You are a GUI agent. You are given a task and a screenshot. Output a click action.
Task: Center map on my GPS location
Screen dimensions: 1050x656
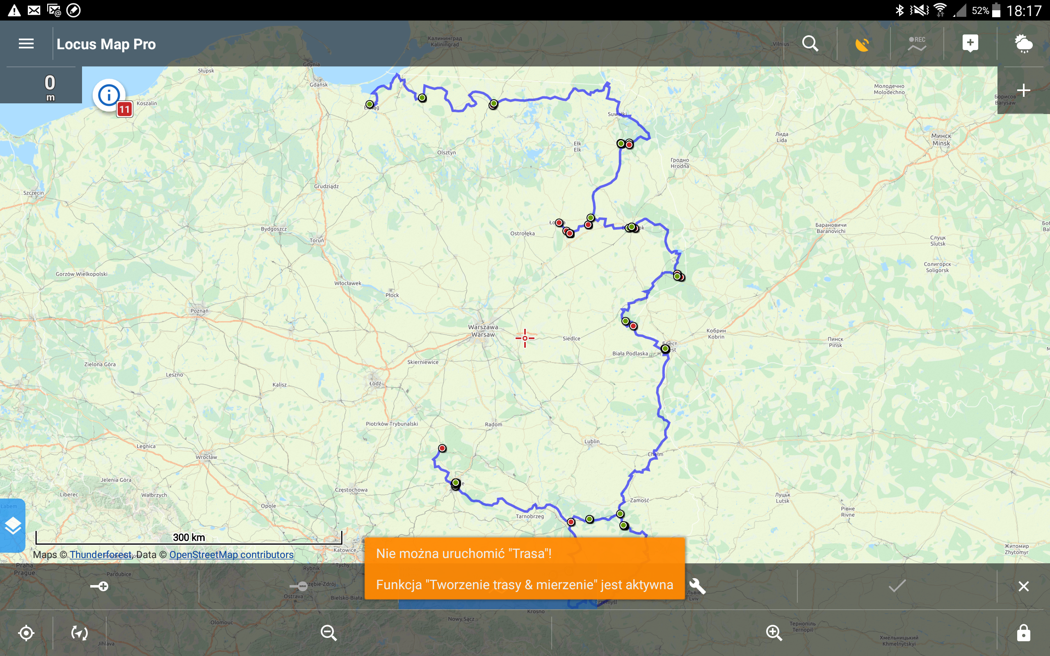[26, 633]
